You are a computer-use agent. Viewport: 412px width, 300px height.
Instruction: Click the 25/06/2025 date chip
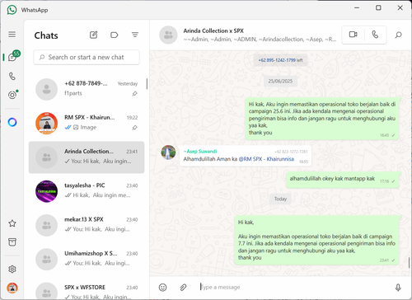pyautogui.click(x=280, y=81)
